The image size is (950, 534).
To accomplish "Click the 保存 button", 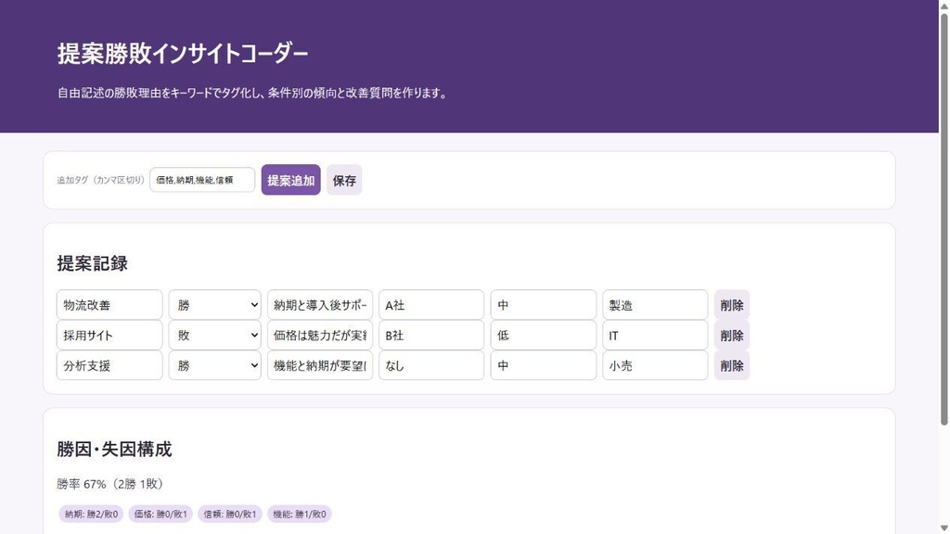I will coord(344,180).
